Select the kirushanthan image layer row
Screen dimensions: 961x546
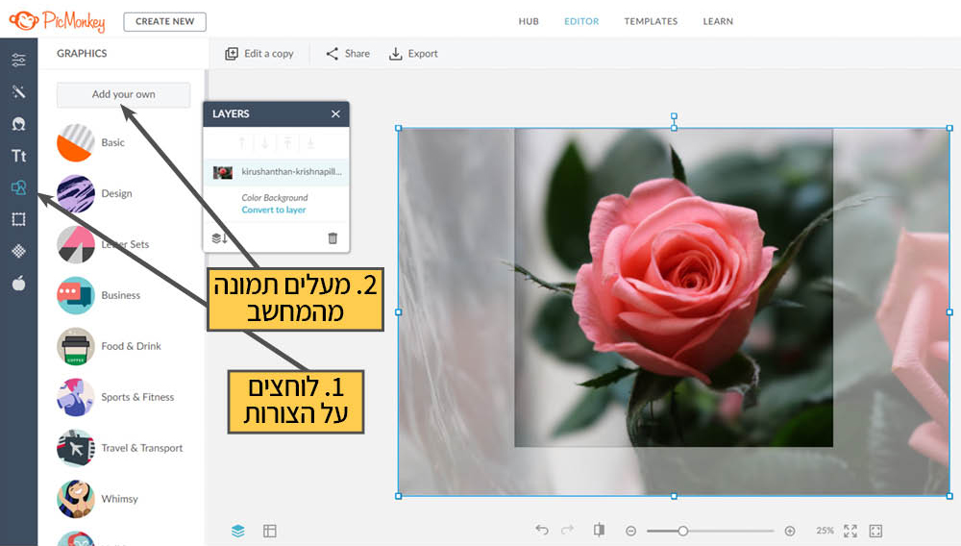pyautogui.click(x=276, y=172)
